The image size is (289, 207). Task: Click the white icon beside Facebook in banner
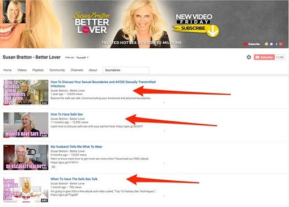tap(271, 44)
